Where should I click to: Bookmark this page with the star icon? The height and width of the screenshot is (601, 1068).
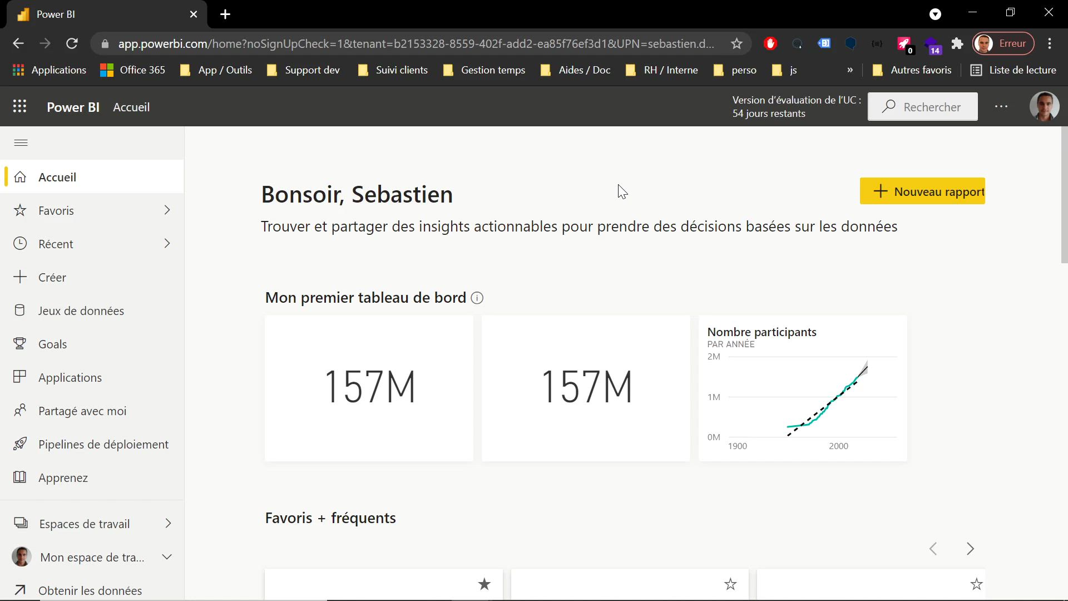click(736, 43)
